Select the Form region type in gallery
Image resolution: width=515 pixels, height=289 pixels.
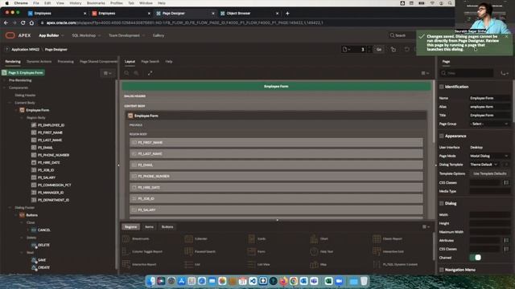point(257,251)
